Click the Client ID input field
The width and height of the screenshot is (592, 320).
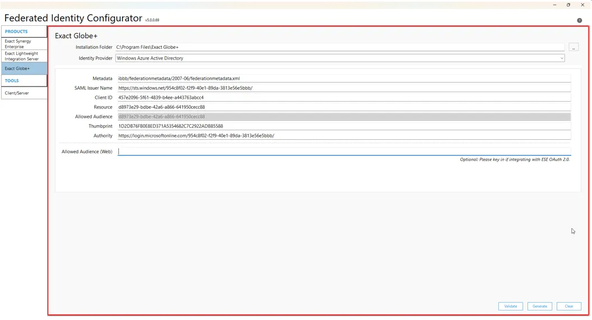pyautogui.click(x=343, y=98)
